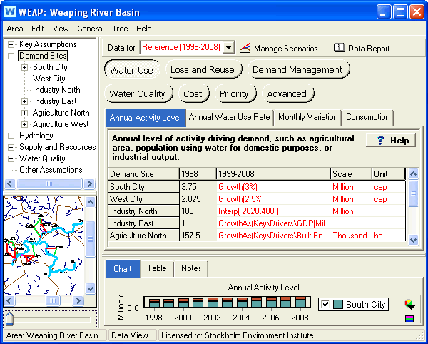Select Industry North in the tree
Viewport: 428px width, 344px height.
[56, 90]
